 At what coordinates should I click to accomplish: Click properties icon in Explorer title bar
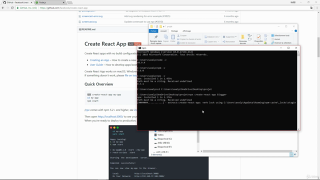click(x=156, y=26)
